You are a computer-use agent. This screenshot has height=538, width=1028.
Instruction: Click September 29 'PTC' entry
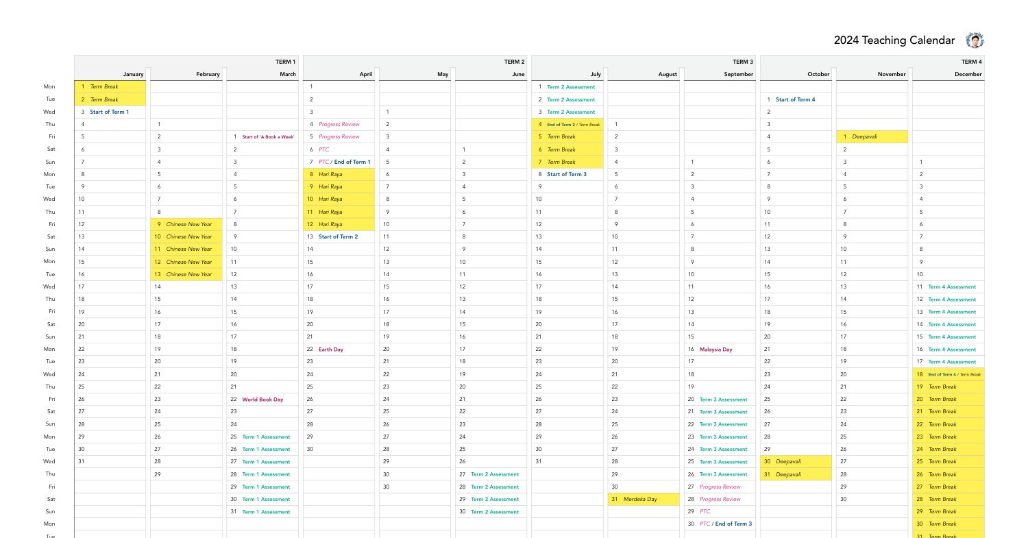click(x=705, y=511)
